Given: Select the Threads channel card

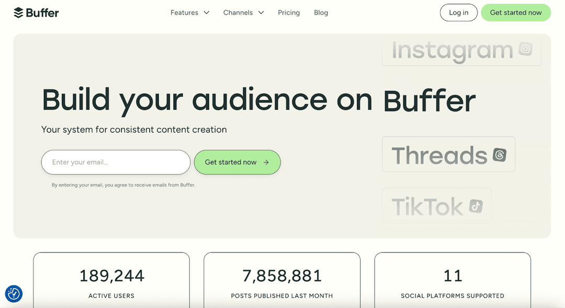Looking at the screenshot, I should [449, 154].
